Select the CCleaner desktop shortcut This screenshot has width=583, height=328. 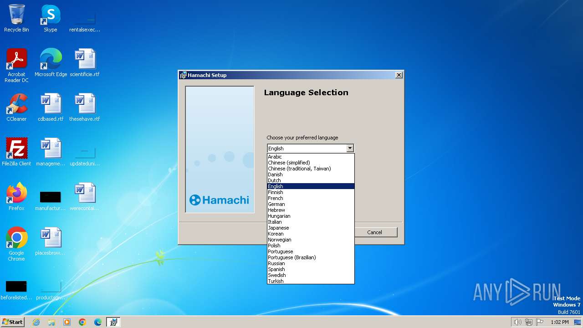(16, 108)
